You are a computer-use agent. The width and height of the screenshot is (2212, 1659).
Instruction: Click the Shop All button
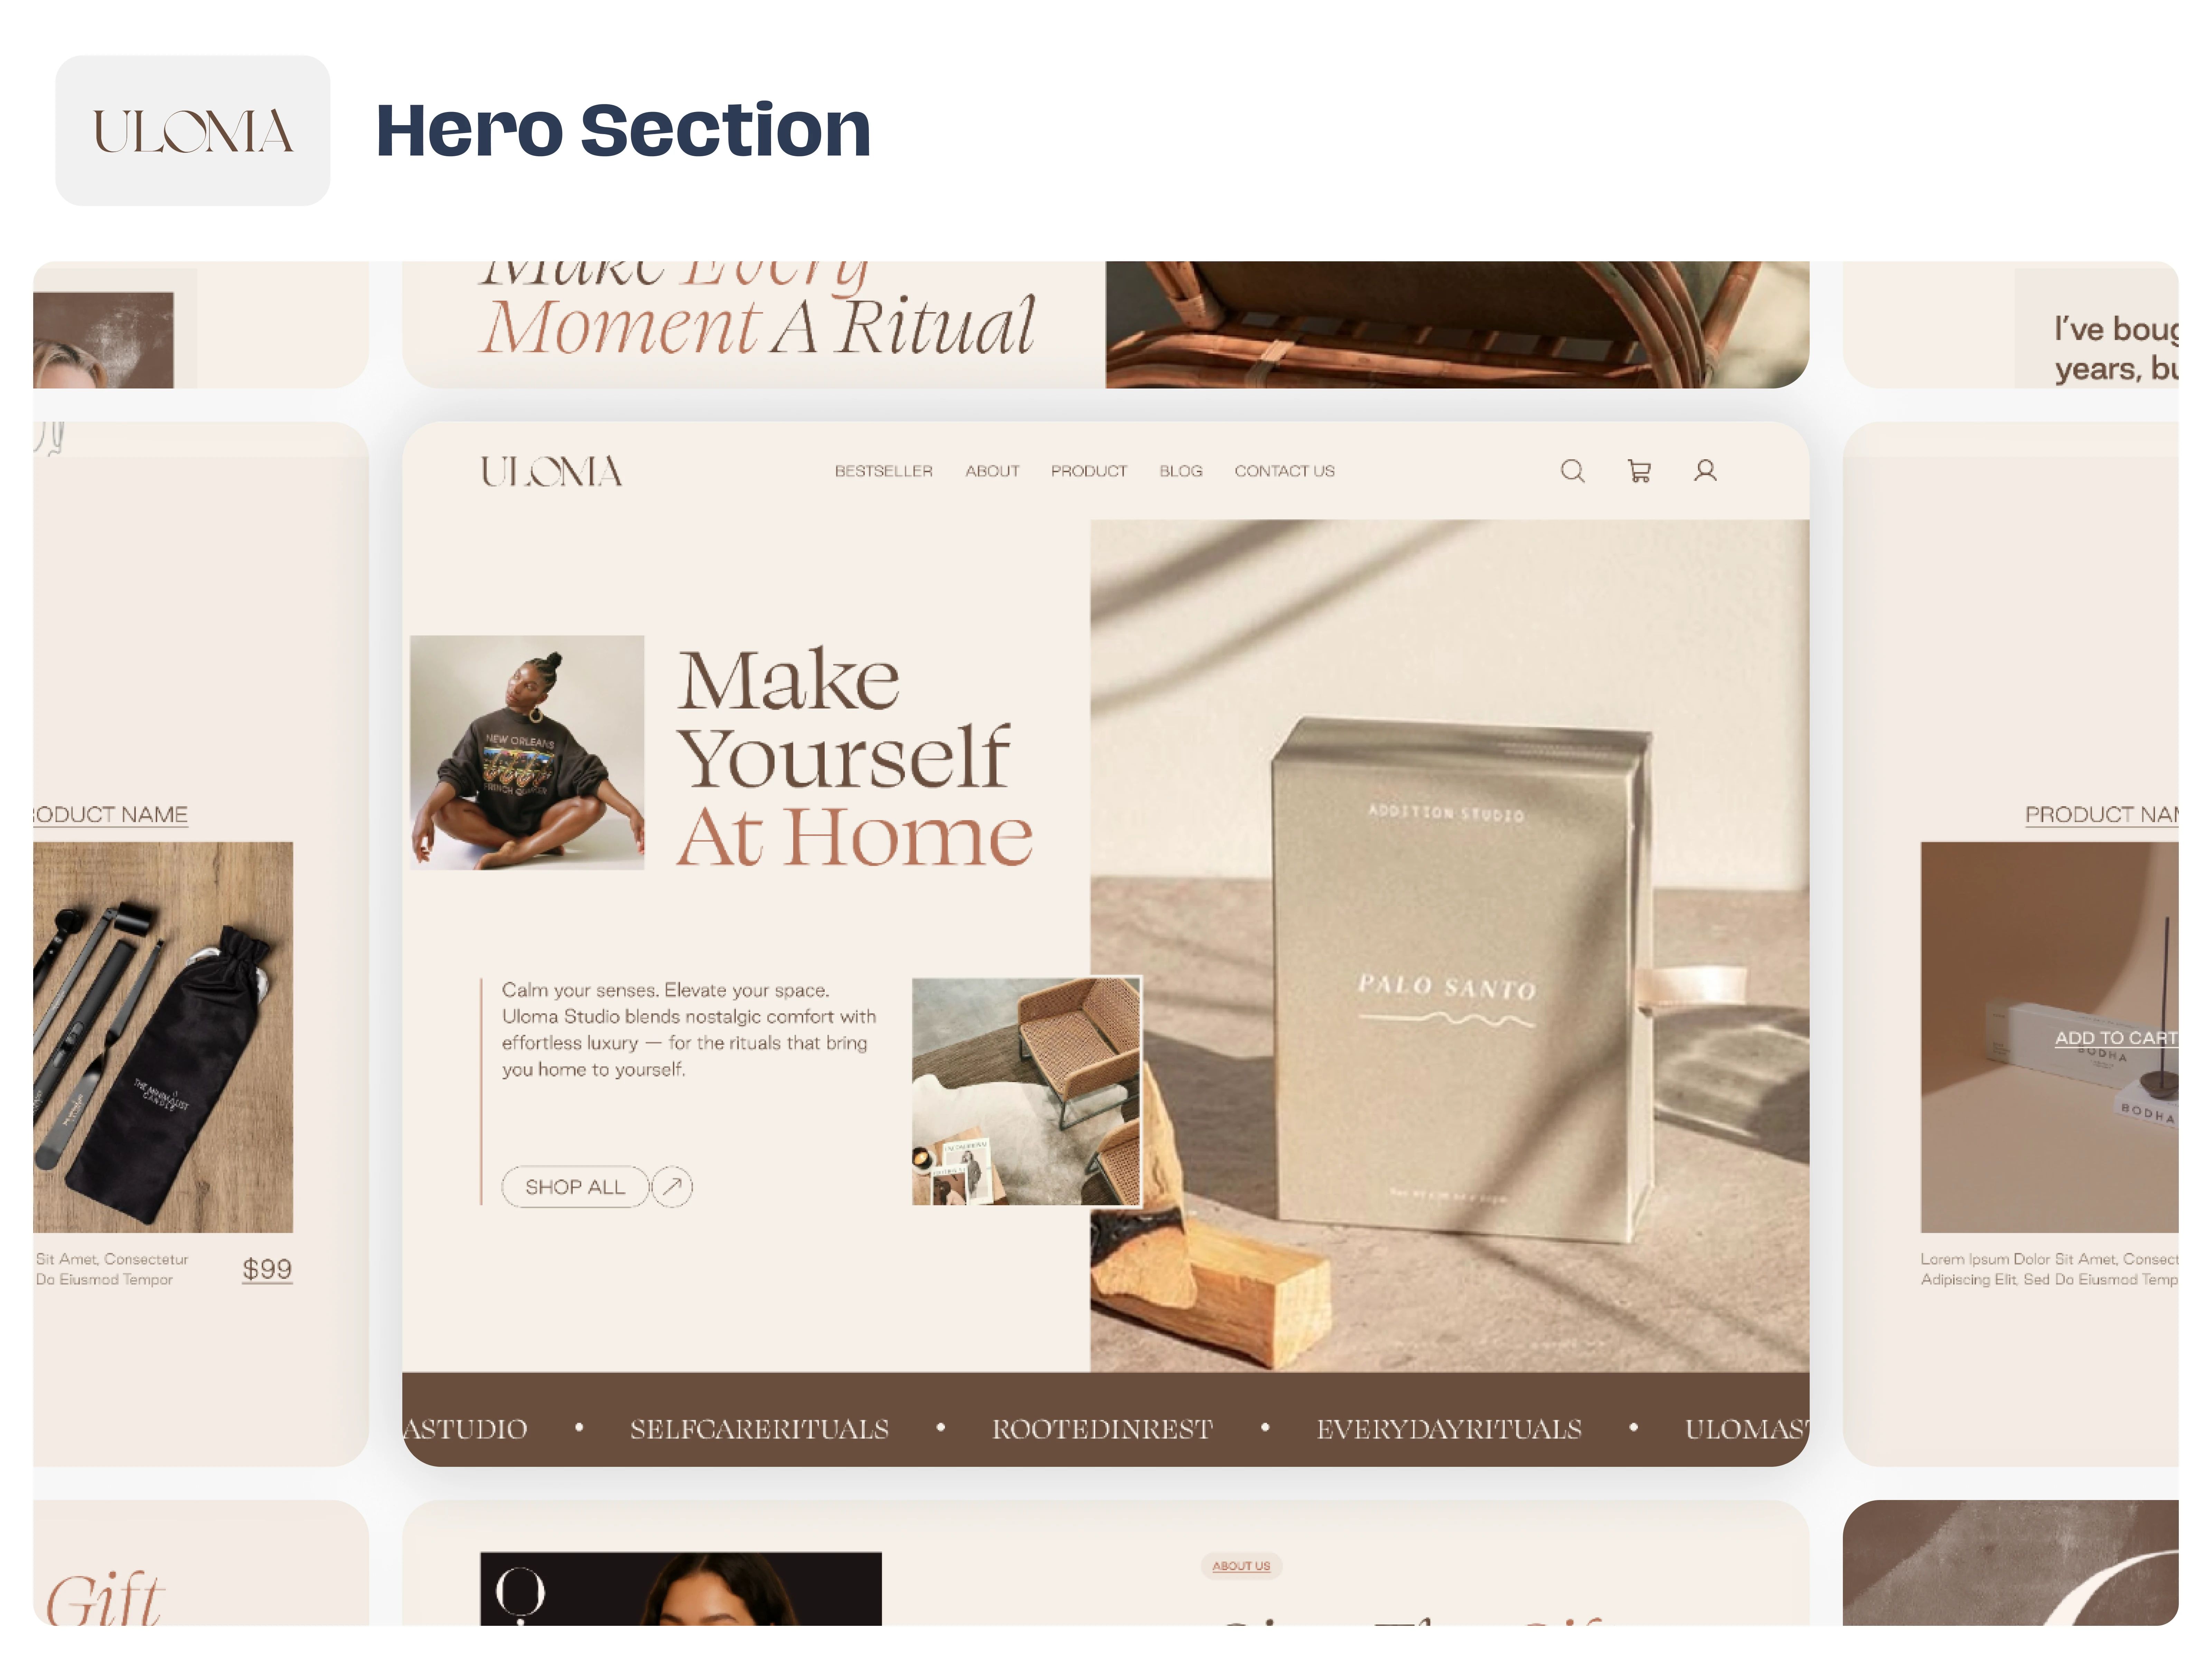tap(575, 1187)
